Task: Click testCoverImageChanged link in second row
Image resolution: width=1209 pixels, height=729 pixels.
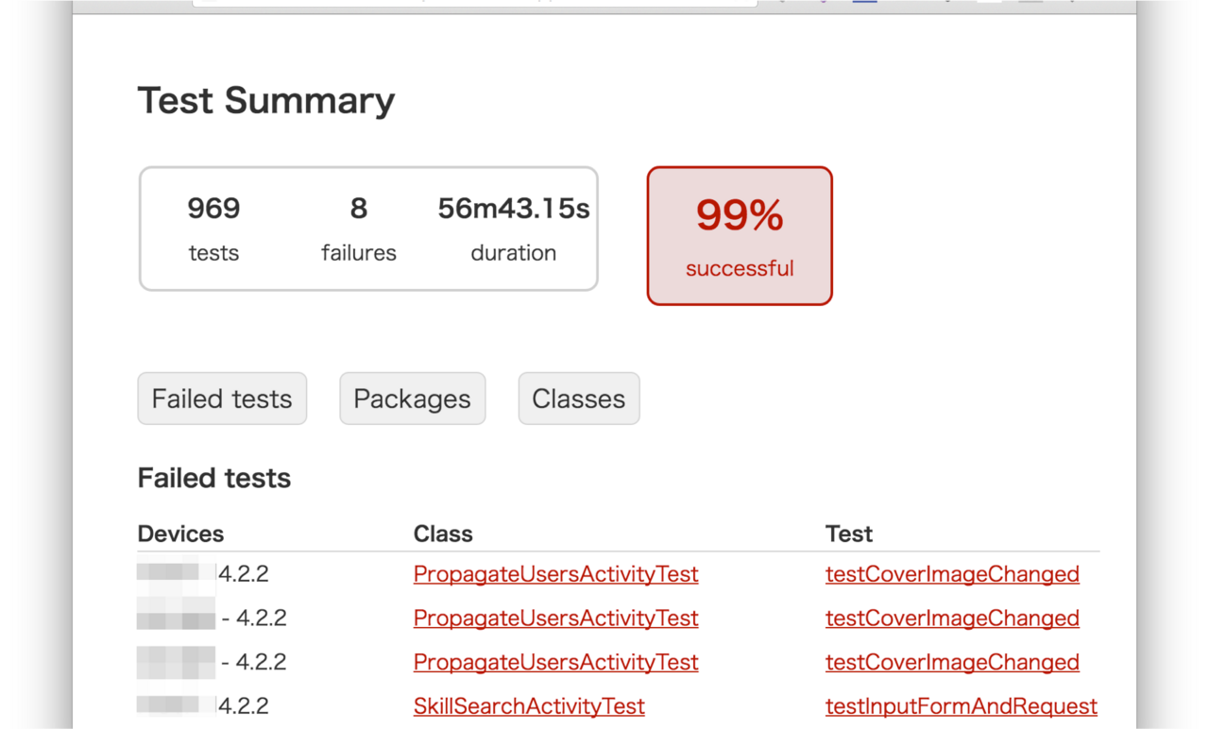Action: [952, 619]
